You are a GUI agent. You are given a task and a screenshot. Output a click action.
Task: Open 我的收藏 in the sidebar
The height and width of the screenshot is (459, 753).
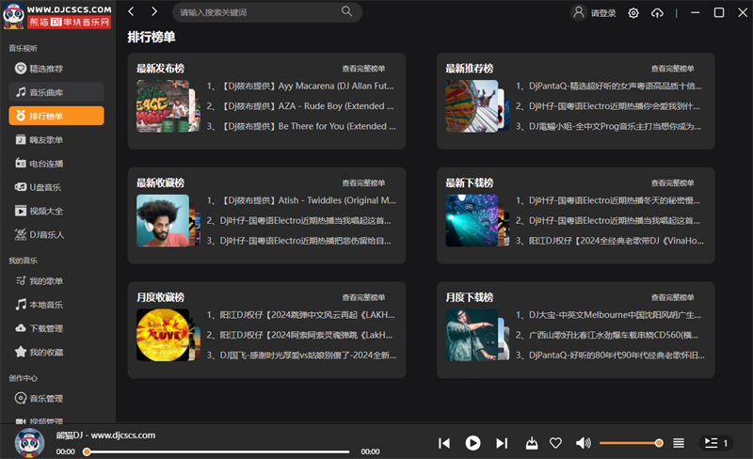click(56, 353)
